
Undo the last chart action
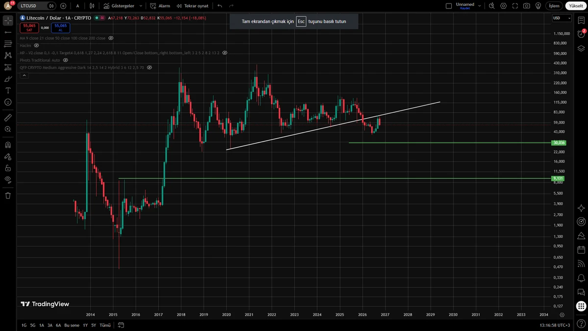click(x=220, y=6)
